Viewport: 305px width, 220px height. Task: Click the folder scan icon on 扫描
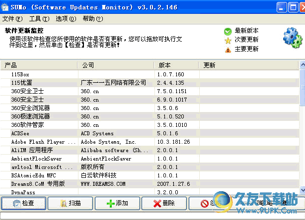tap(64, 203)
